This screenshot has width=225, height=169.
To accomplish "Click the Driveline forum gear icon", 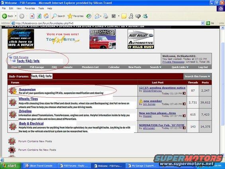I will tap(13, 114).
